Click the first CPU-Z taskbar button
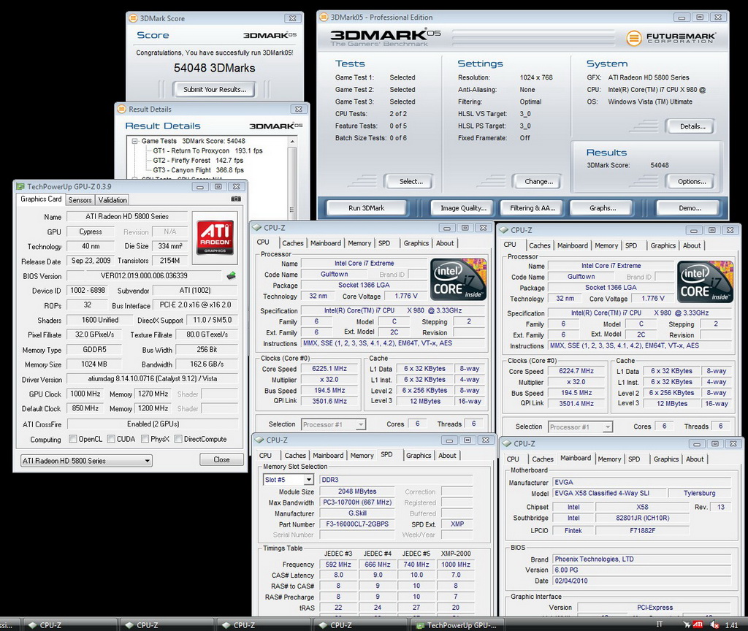This screenshot has width=748, height=631. pos(69,625)
